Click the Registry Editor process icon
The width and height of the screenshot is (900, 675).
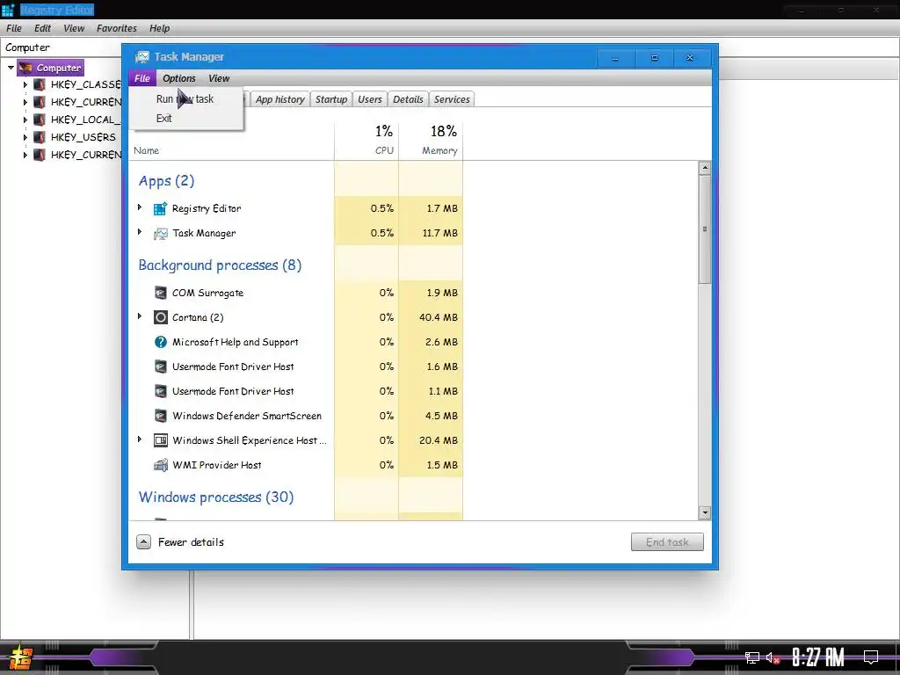[160, 208]
